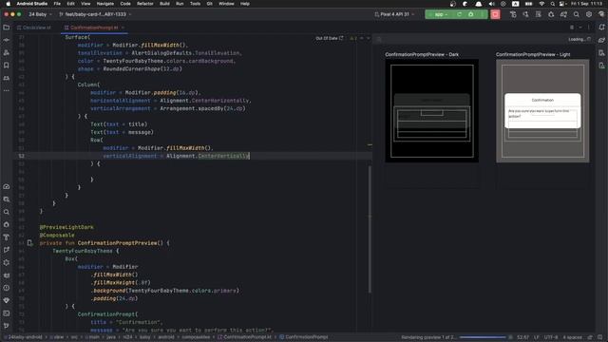Click the Device Manager icon in toolbar
608x342 pixels.
pos(539,14)
